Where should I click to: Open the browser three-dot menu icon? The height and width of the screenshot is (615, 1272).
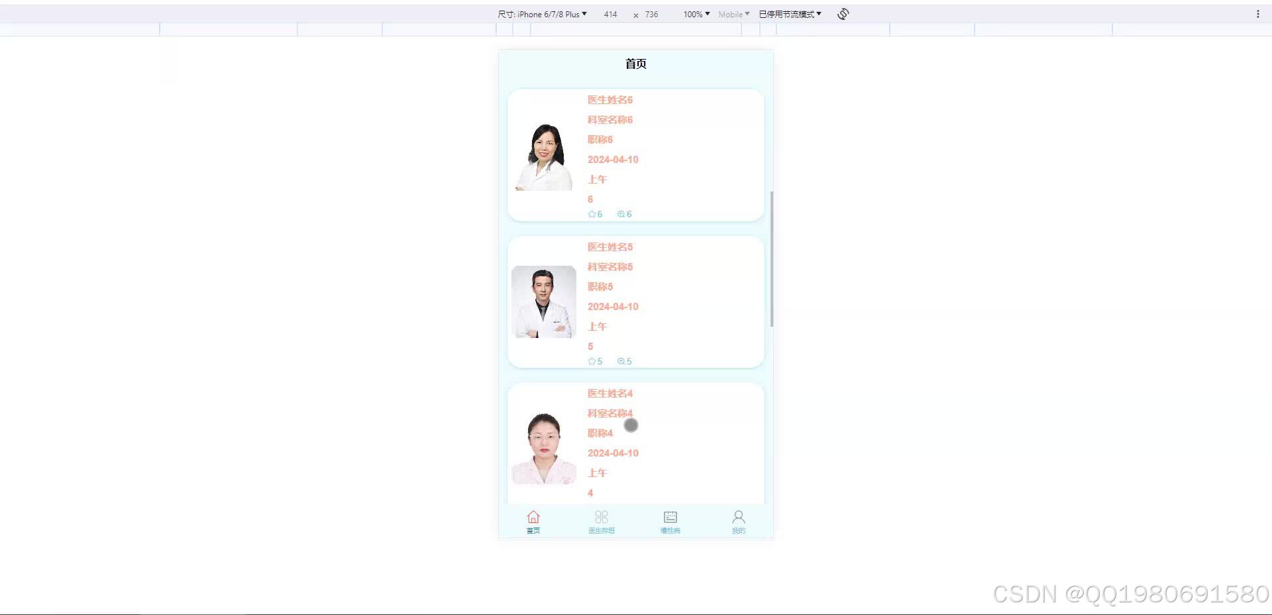1258,13
